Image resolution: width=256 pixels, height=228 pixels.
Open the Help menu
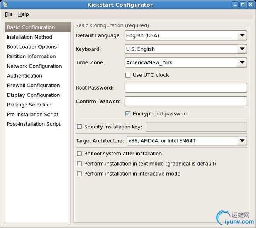click(x=23, y=14)
